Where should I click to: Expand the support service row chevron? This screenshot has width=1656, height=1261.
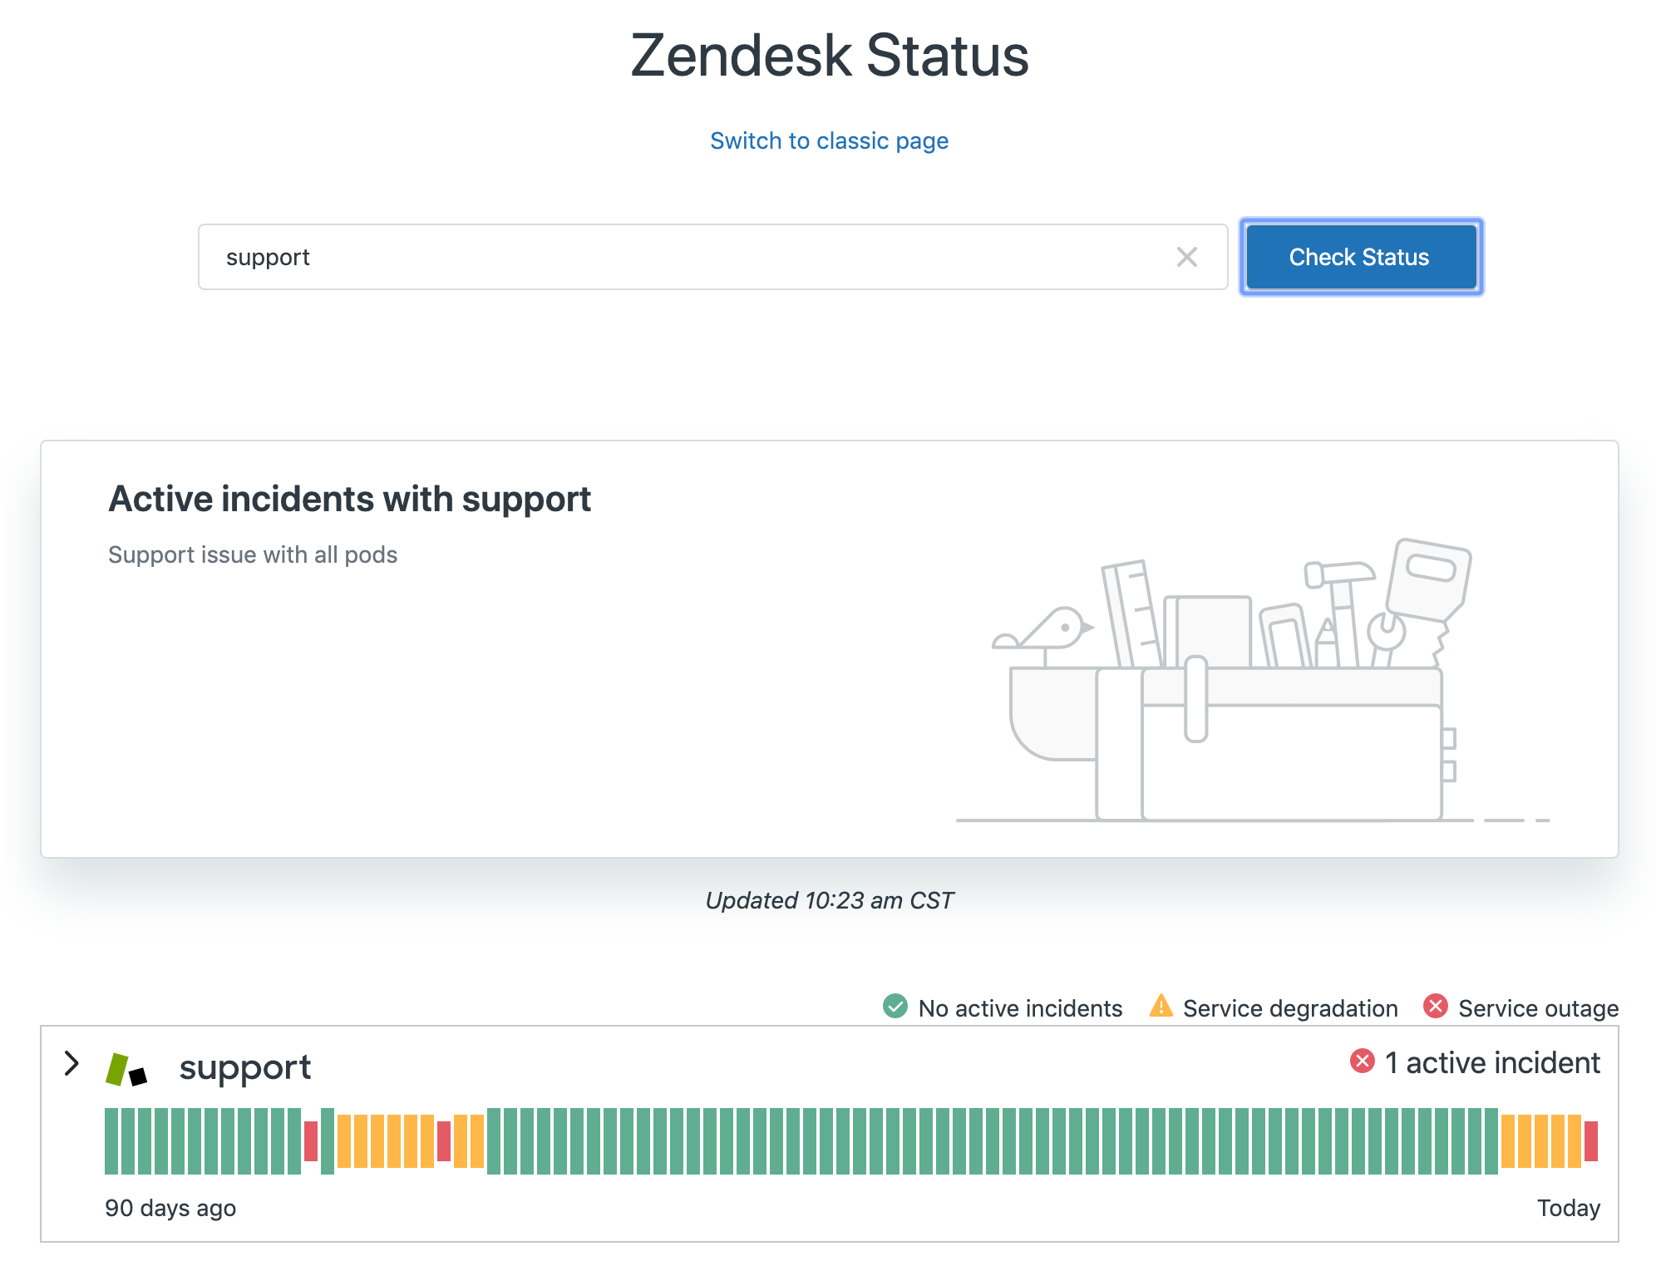tap(71, 1064)
